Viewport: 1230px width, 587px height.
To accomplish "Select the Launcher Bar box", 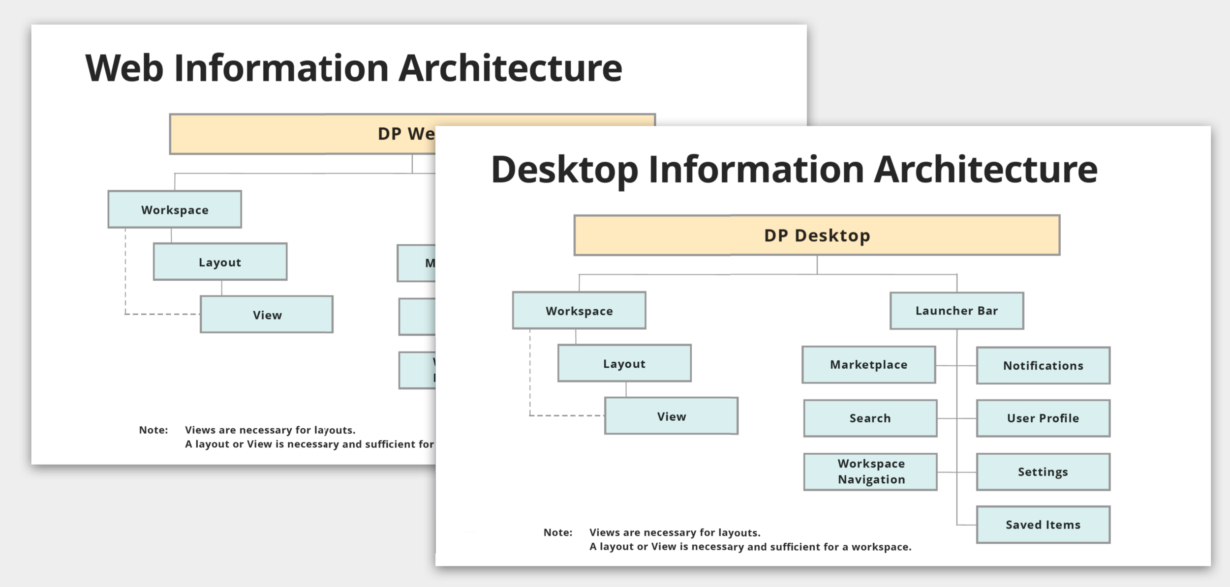I will [956, 311].
